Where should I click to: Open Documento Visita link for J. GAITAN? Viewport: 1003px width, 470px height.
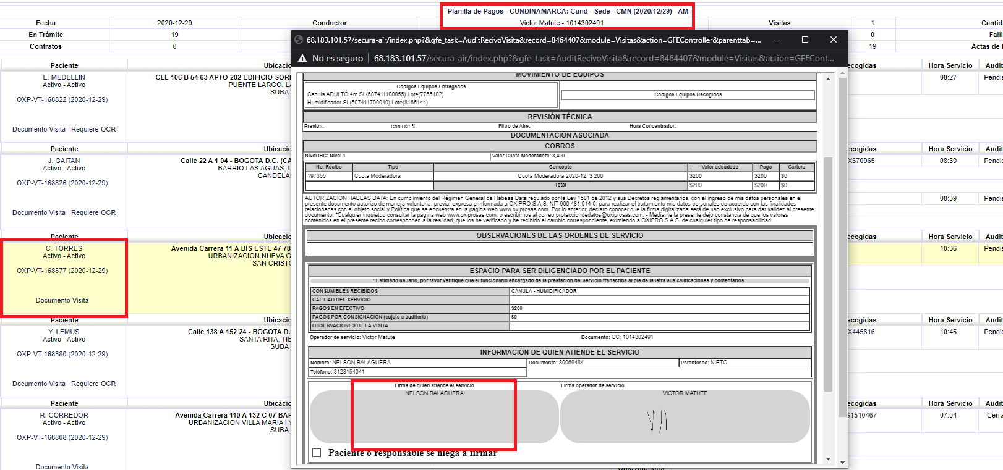click(39, 212)
